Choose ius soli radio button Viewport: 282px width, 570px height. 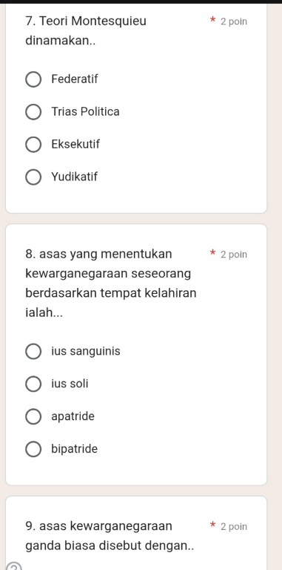click(33, 384)
